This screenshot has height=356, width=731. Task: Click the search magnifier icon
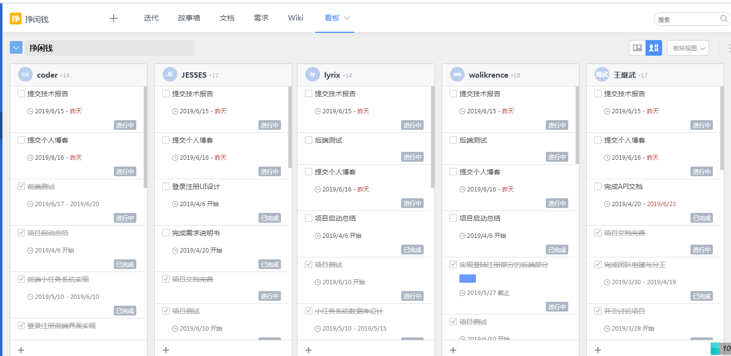724,19
